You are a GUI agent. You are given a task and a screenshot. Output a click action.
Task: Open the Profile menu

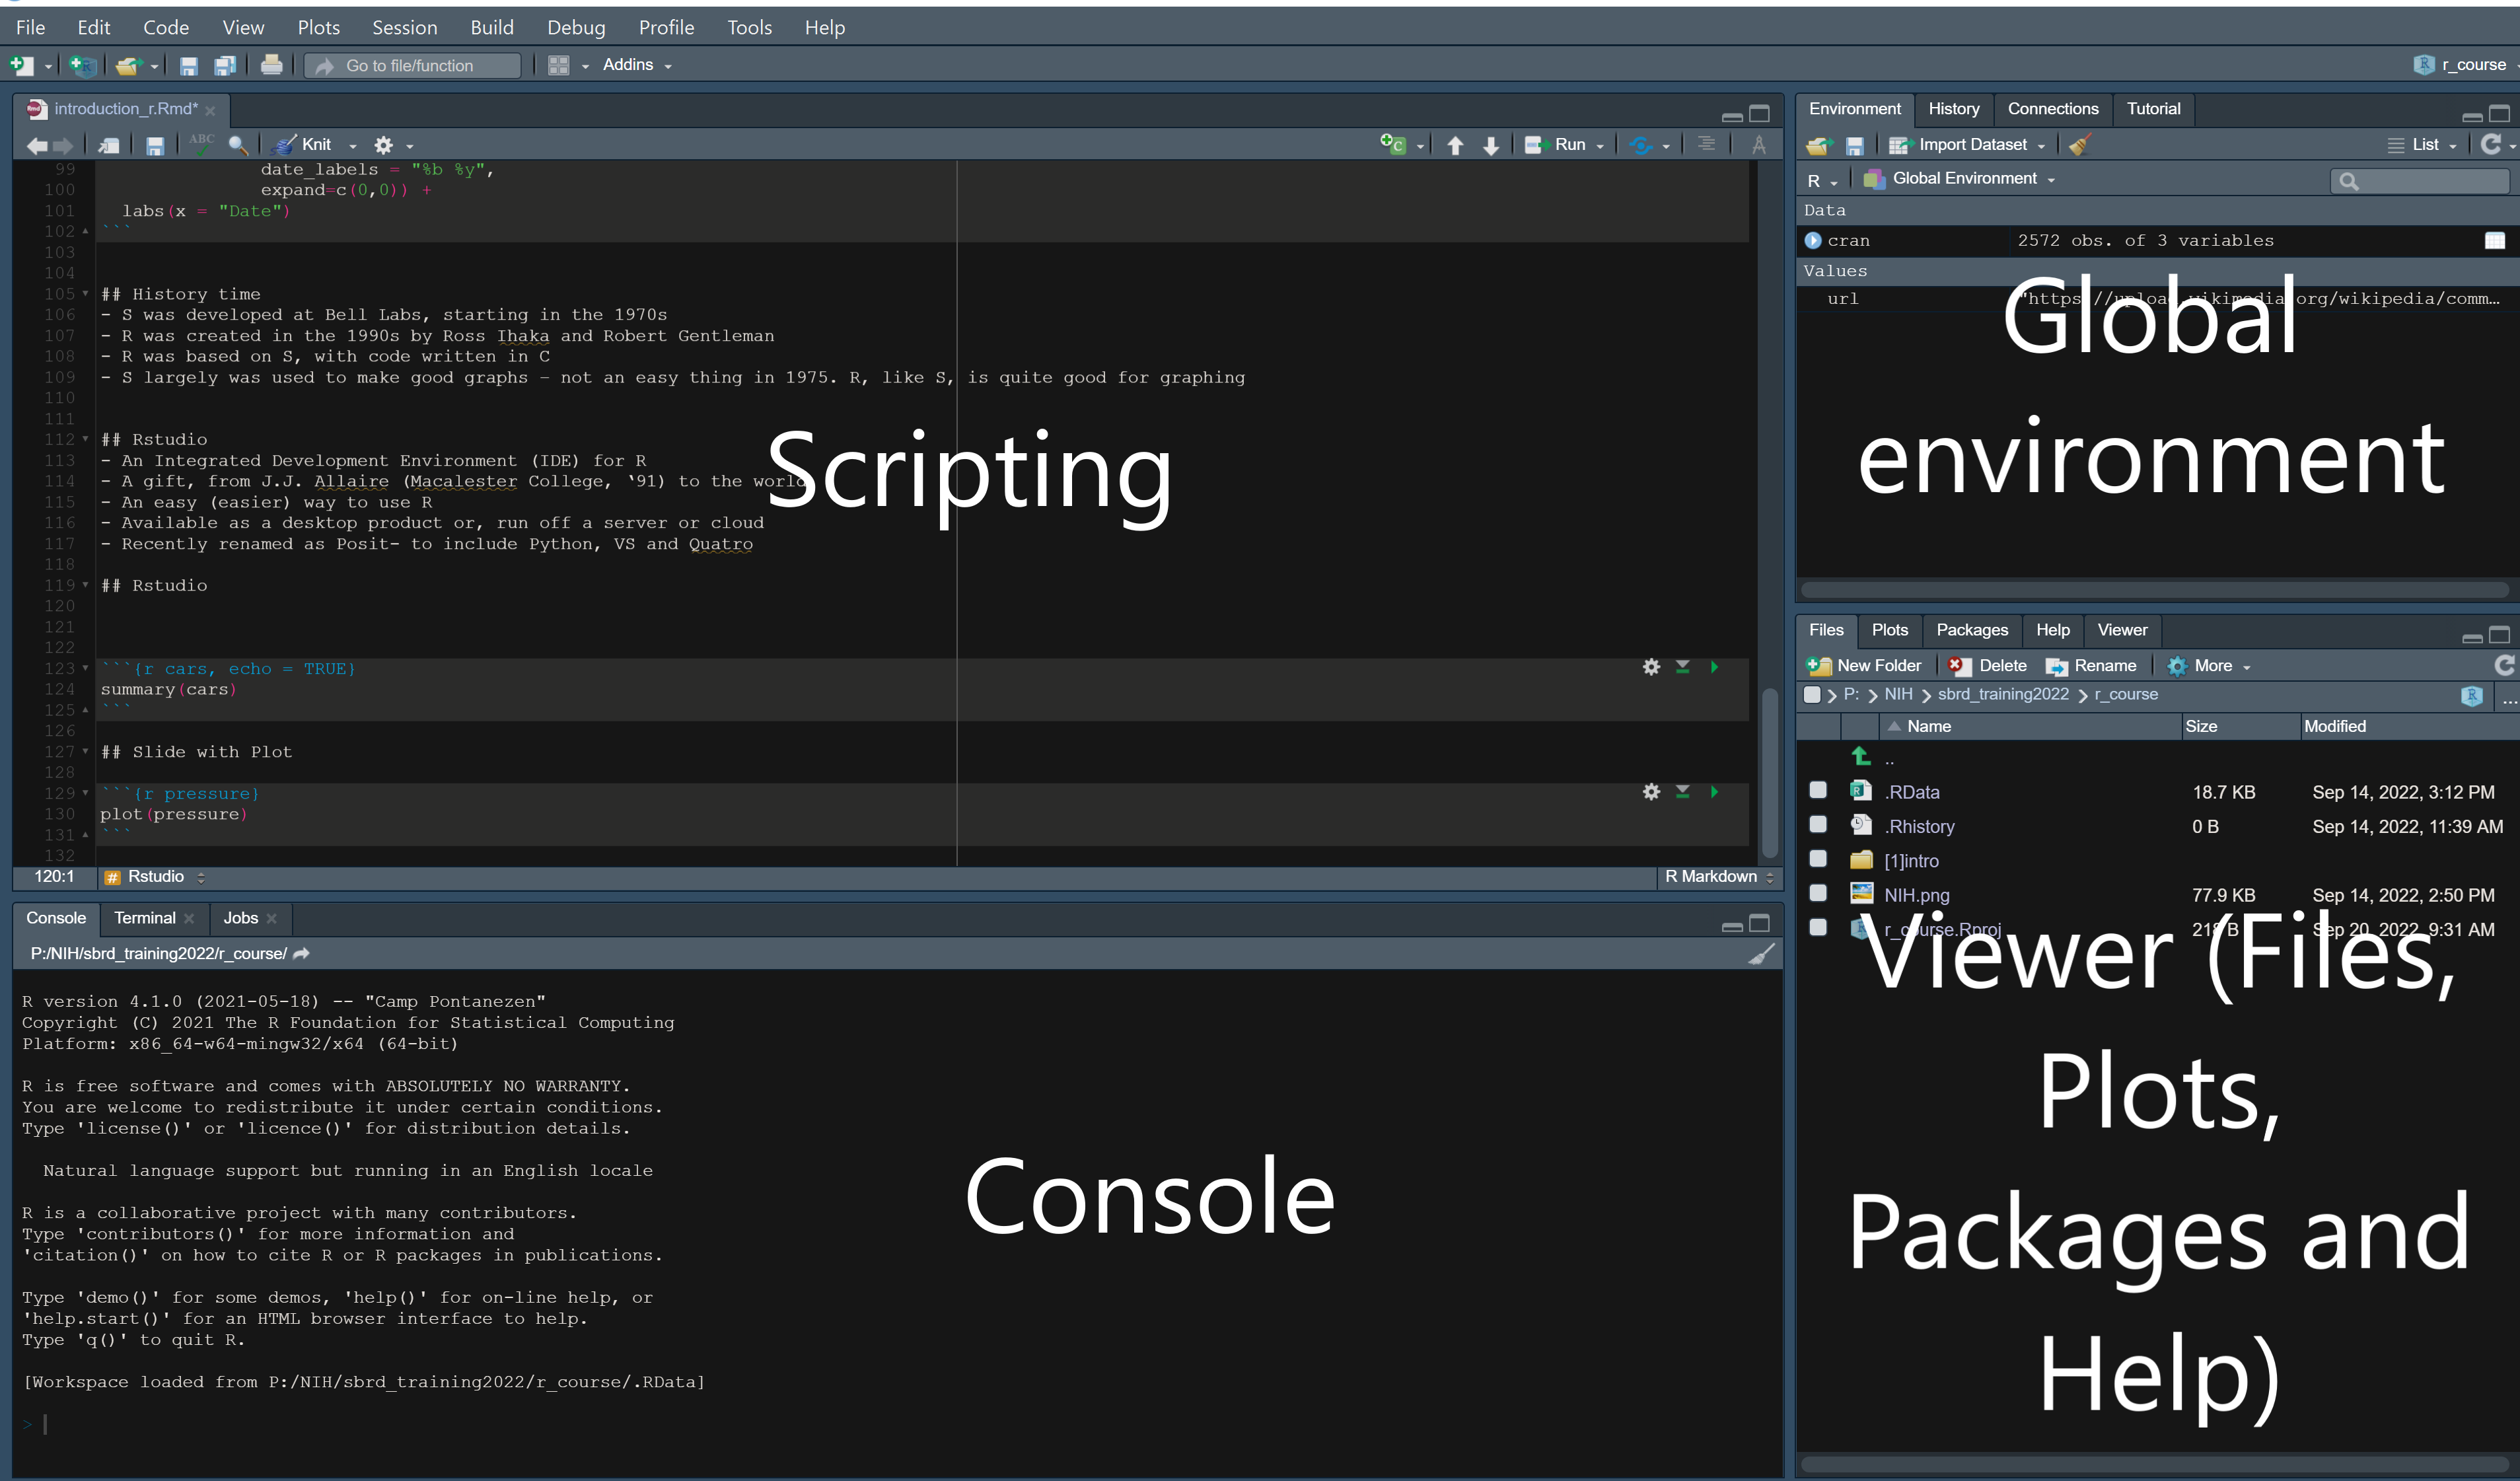pos(666,28)
